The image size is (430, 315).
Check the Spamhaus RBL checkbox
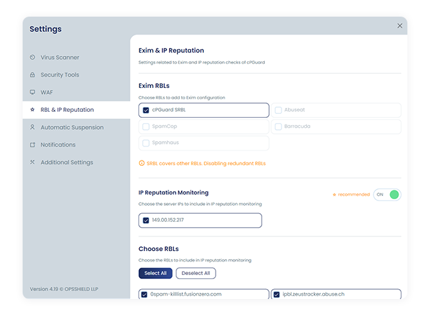pyautogui.click(x=146, y=143)
